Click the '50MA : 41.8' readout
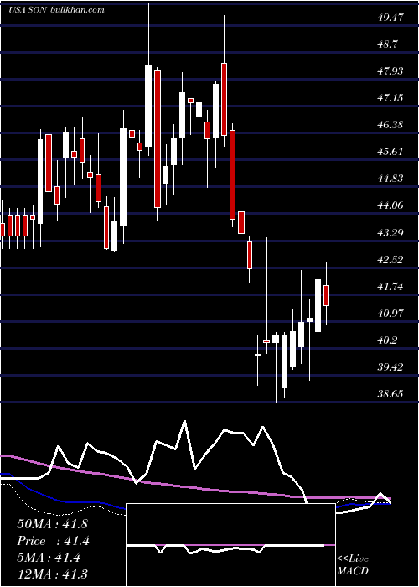Screen dimensions: 419x587 point(52,523)
